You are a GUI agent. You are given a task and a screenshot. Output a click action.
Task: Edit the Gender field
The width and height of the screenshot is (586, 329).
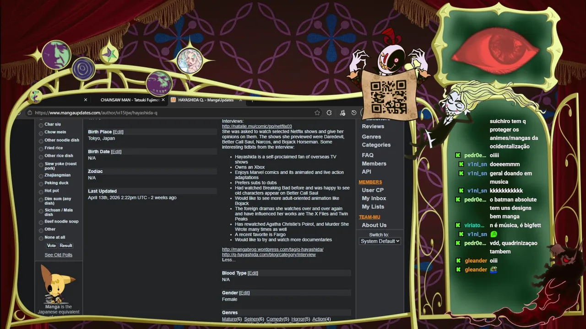(244, 293)
